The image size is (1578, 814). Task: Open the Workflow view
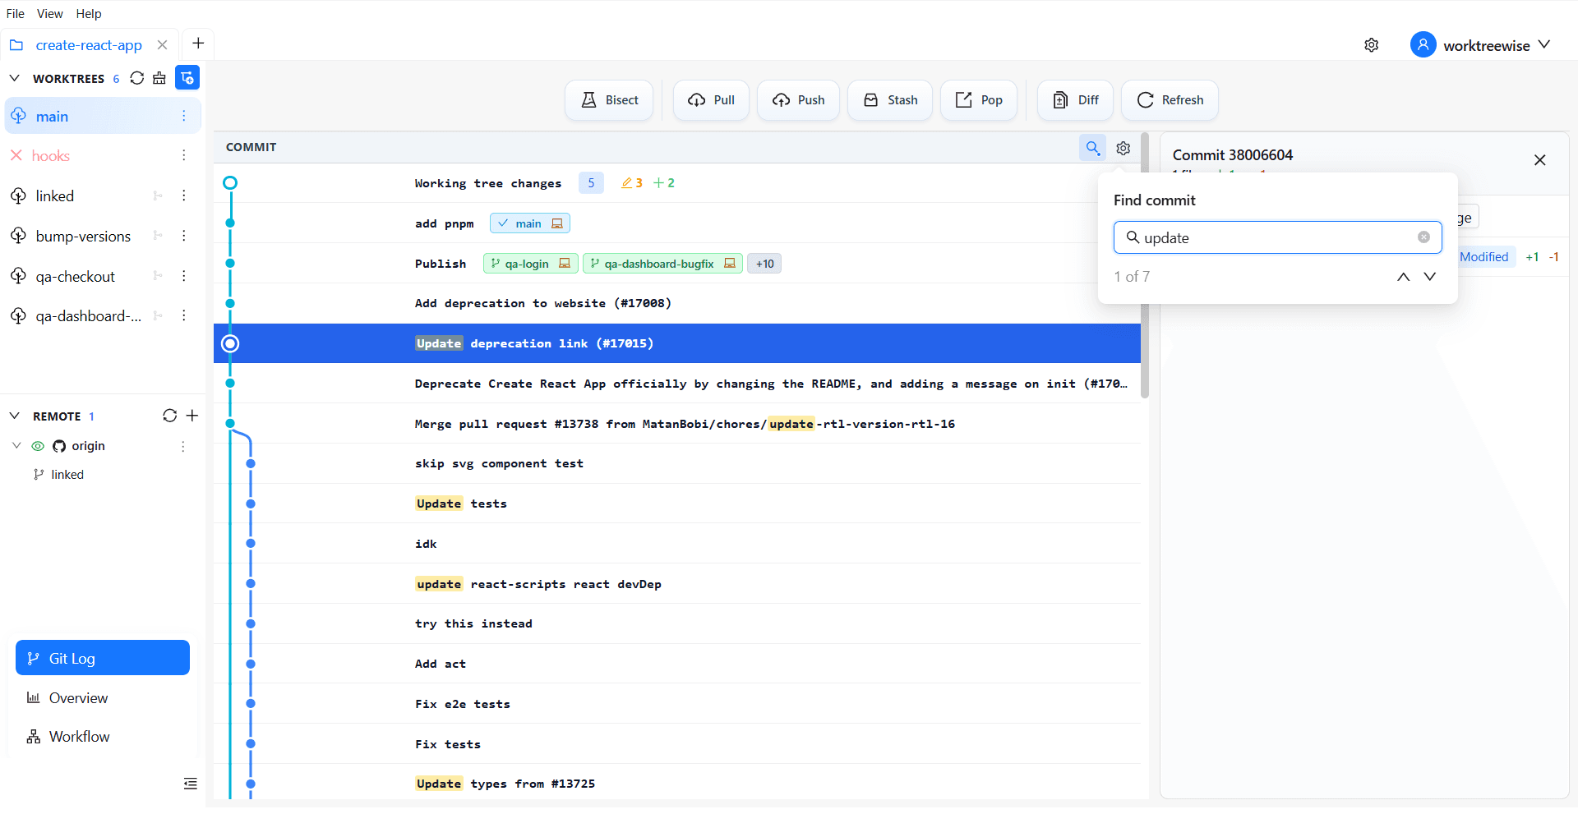pyautogui.click(x=103, y=737)
